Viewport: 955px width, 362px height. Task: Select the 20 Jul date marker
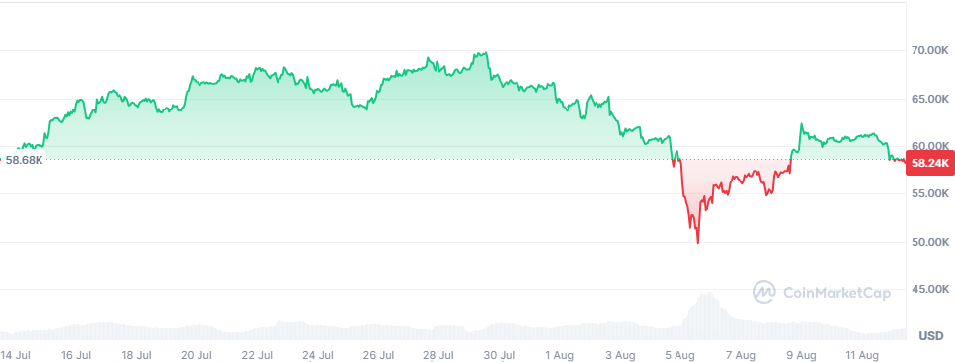click(x=197, y=355)
